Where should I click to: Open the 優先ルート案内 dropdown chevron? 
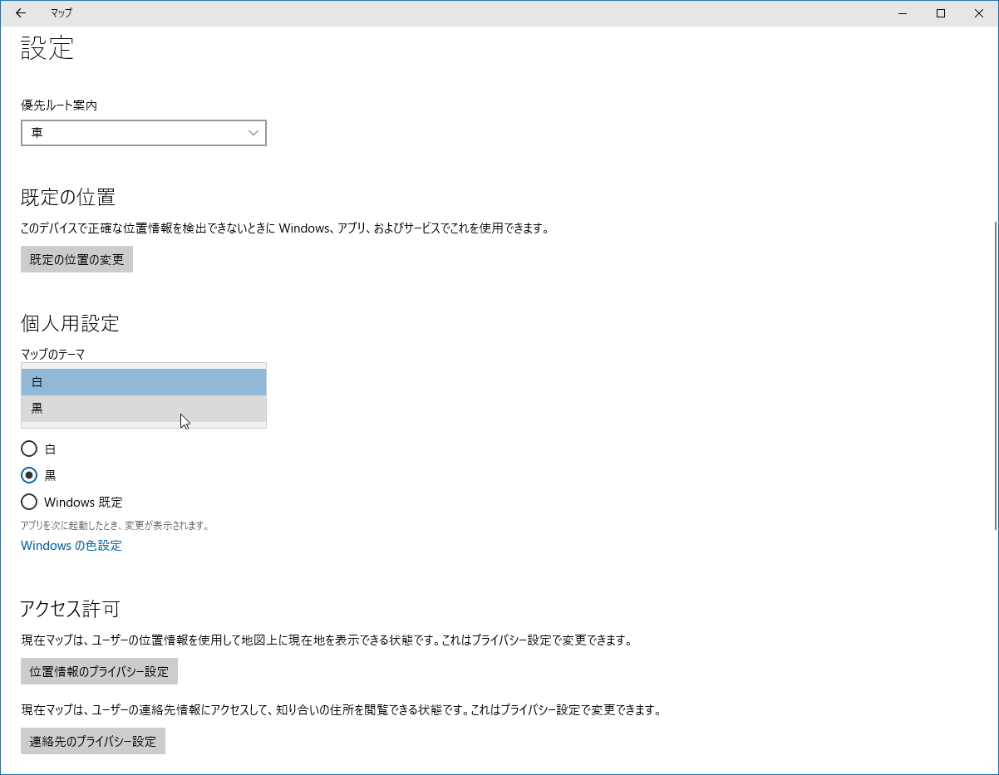pyautogui.click(x=252, y=133)
